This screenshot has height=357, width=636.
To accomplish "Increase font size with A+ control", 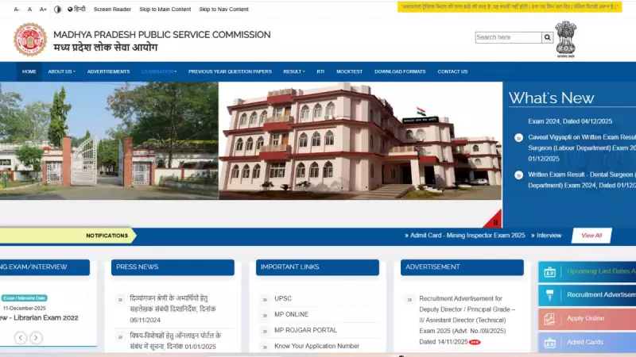I will [43, 10].
